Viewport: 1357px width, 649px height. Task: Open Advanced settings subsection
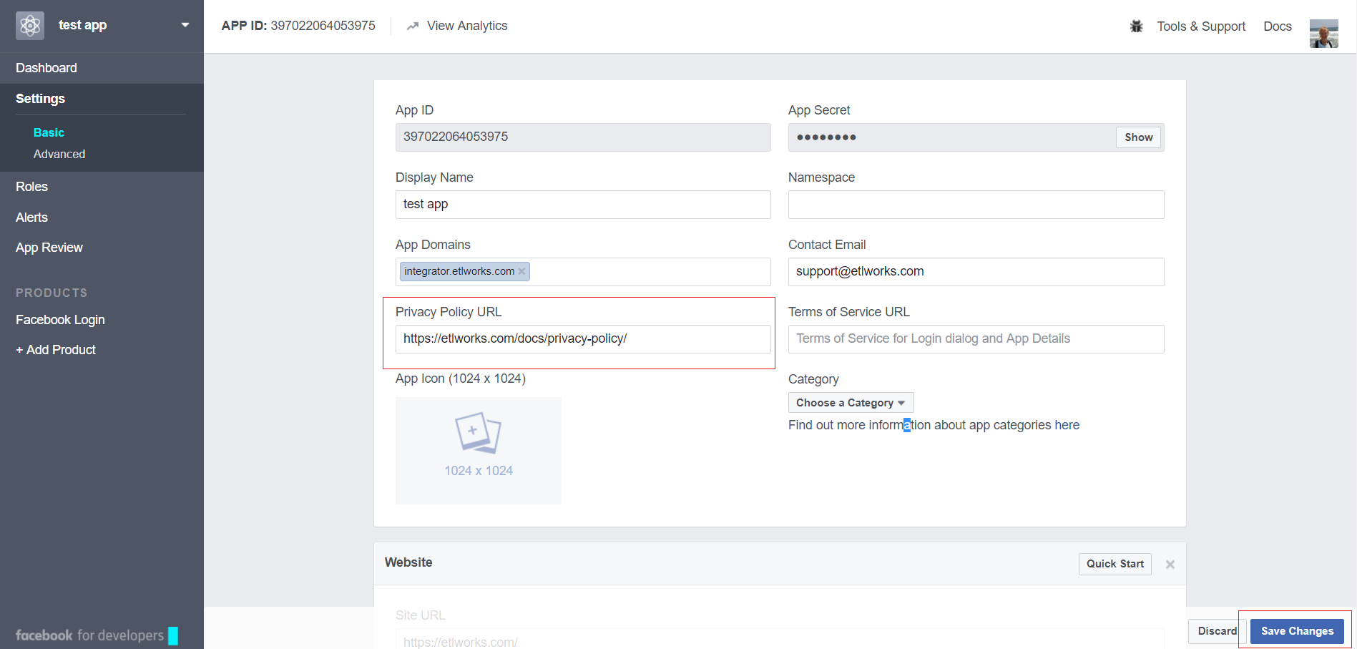[x=59, y=154]
